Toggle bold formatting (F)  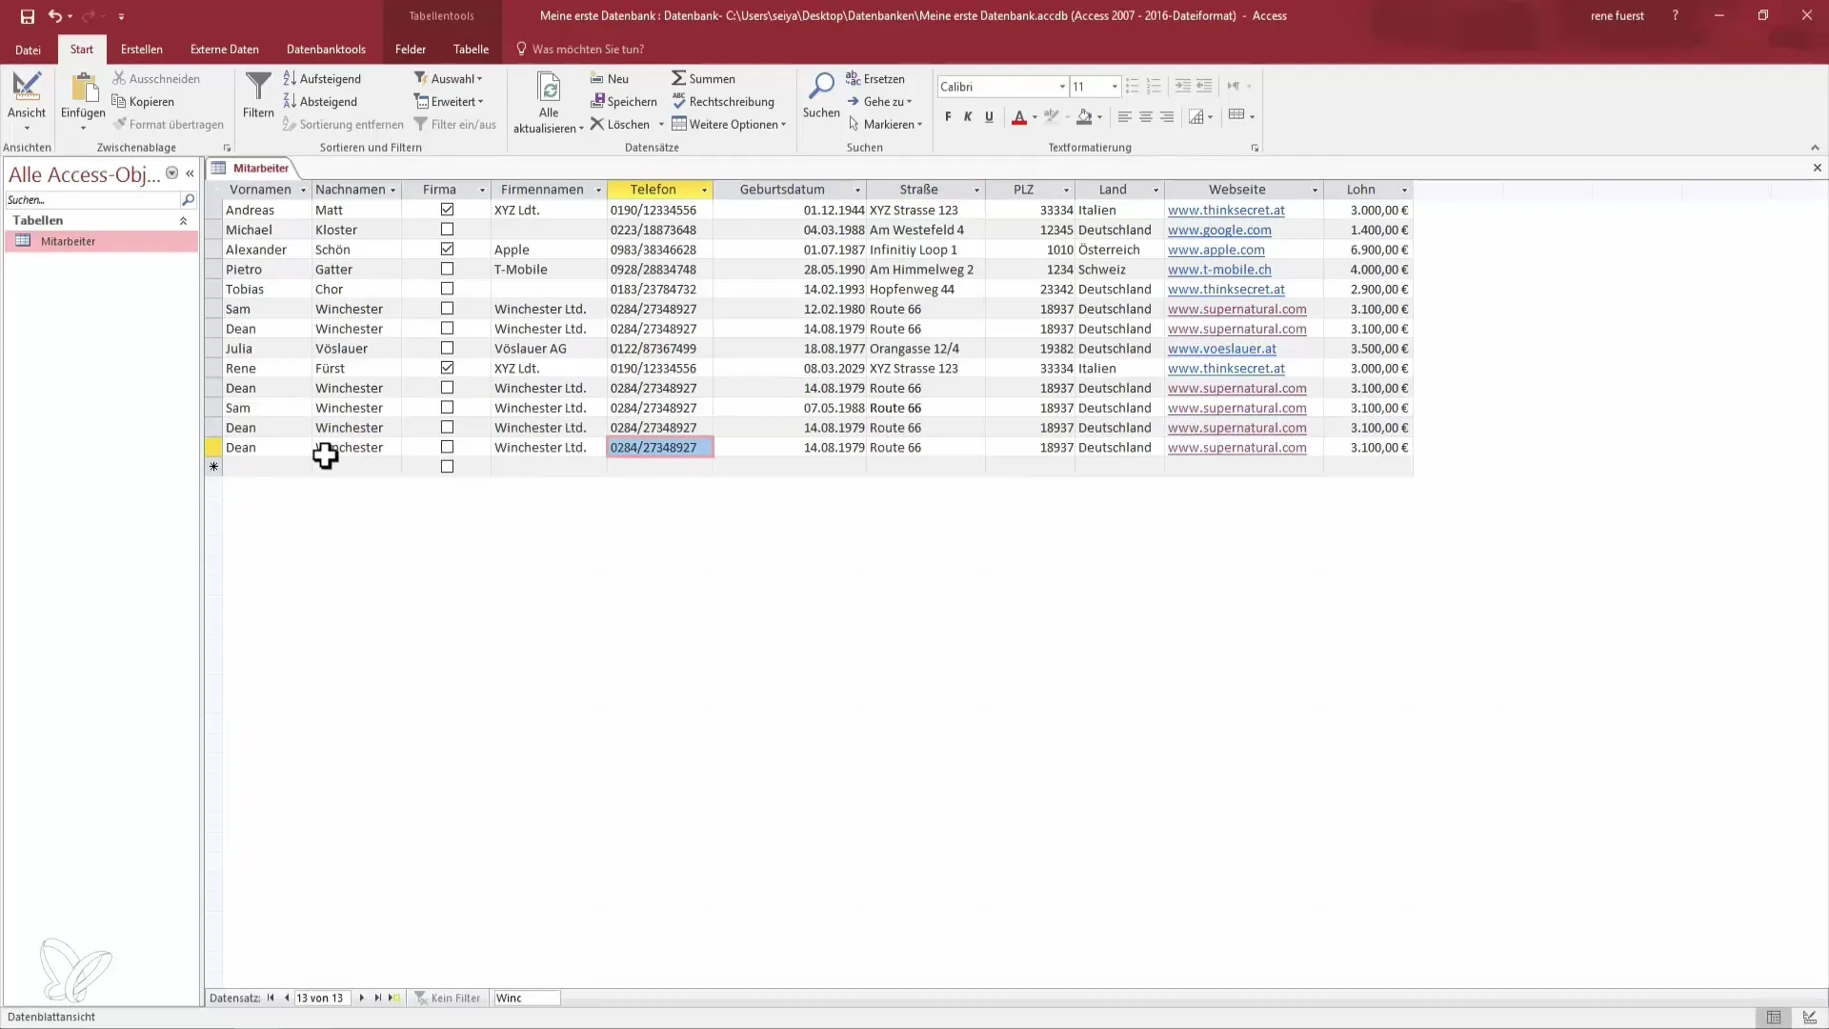pos(948,116)
